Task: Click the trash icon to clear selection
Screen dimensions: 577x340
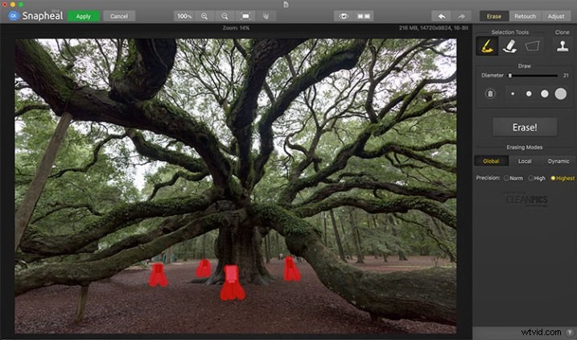Action: coord(490,94)
